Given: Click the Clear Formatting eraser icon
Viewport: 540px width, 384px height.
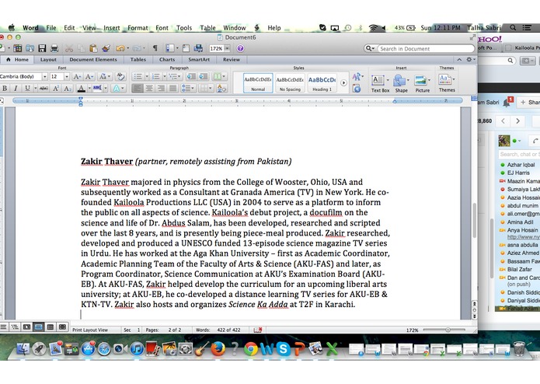Looking at the screenshot, I should (x=120, y=76).
